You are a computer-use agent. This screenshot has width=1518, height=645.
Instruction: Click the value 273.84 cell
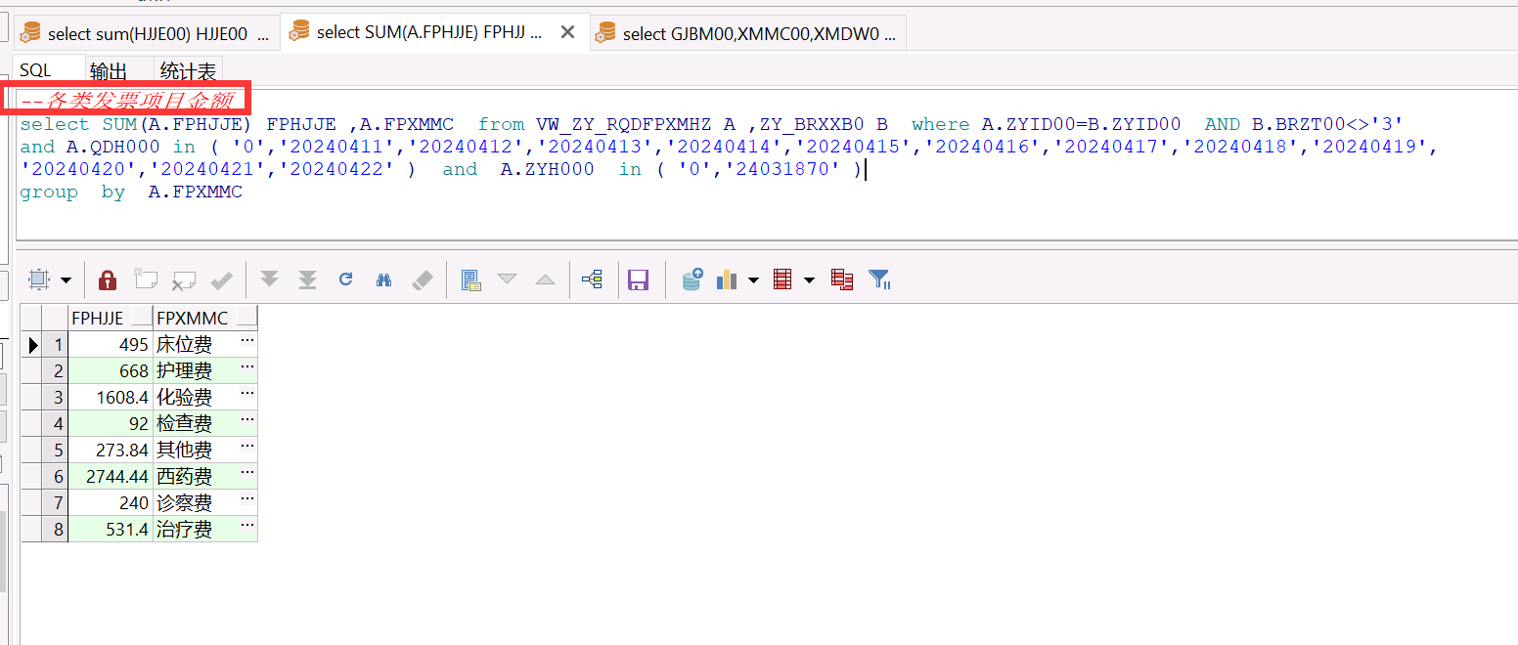(x=111, y=450)
